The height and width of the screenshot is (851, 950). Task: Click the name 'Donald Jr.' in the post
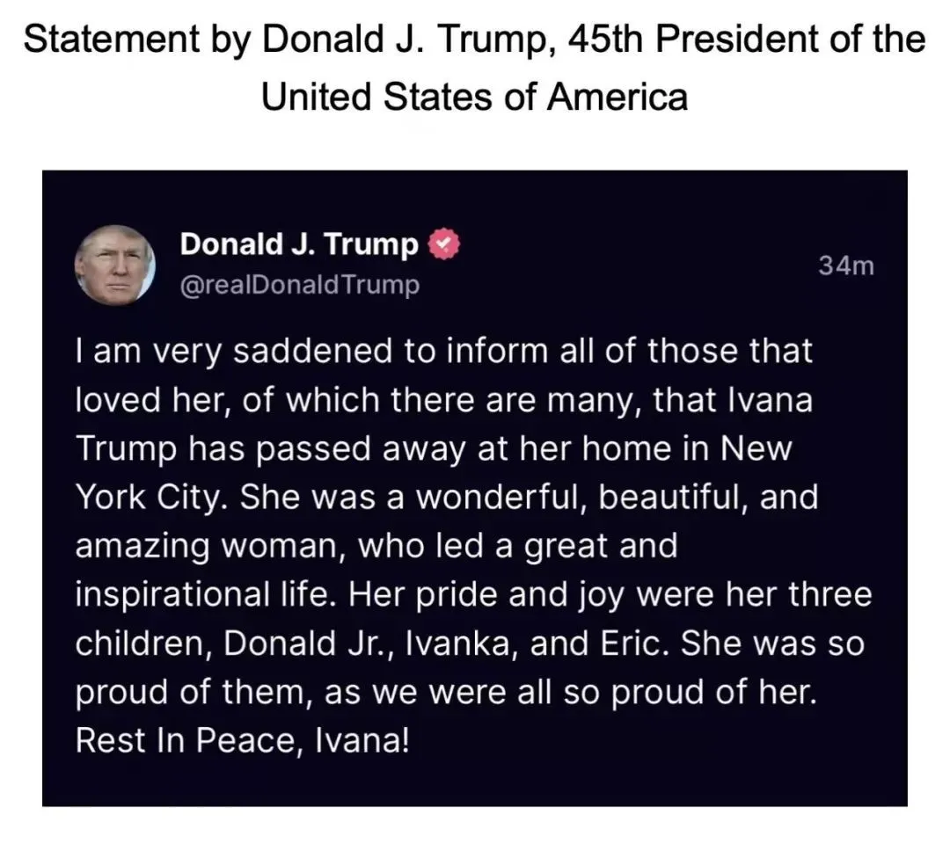coord(307,644)
